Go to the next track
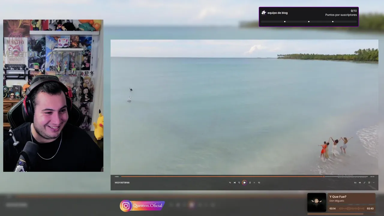The height and width of the screenshot is (216, 384). coord(254,182)
